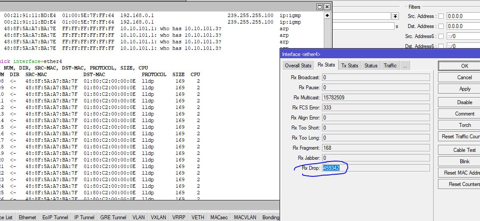This screenshot has height=221, width=480.
Task: Reset Traffic Counters for ether4
Action: 459,137
